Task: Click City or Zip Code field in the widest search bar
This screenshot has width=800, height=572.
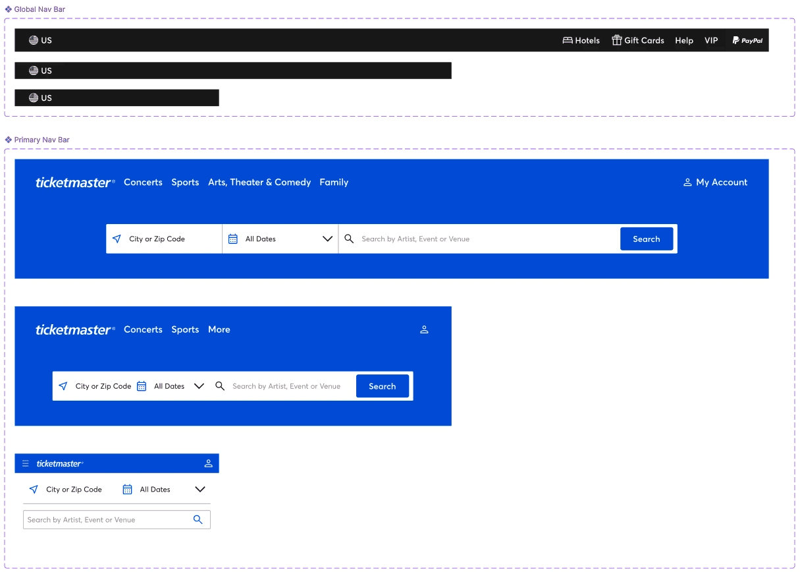Action: pyautogui.click(x=165, y=239)
